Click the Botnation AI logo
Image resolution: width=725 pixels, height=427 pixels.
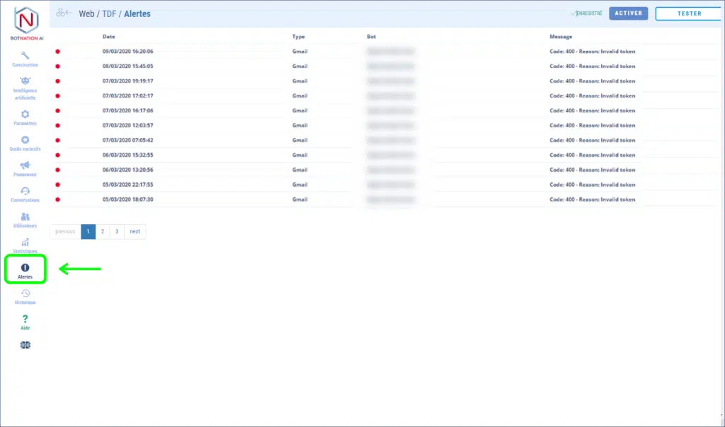pos(25,21)
